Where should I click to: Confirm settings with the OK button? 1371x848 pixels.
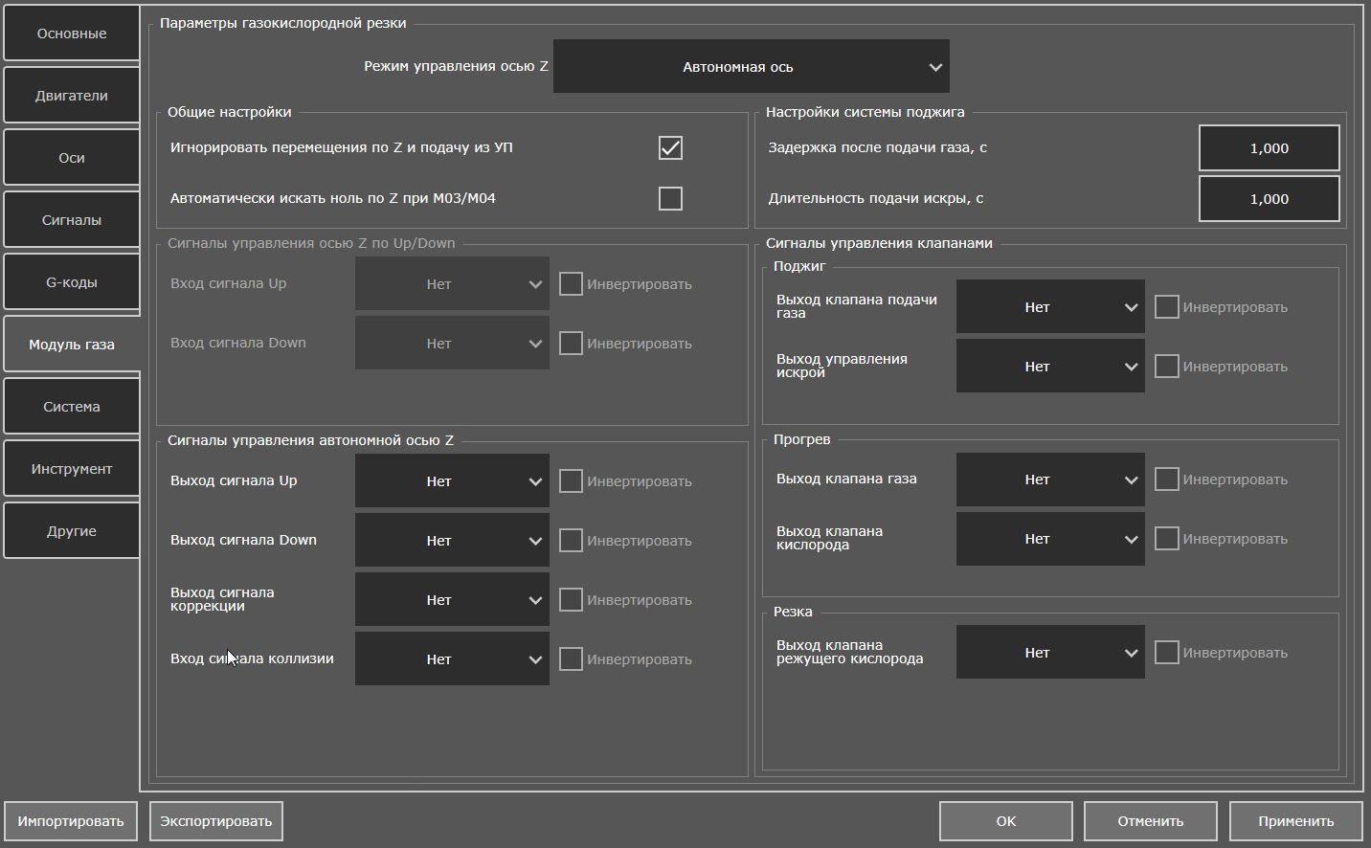coord(1006,821)
